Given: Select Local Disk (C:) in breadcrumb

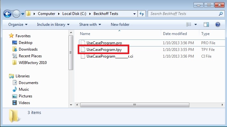Looking at the screenshot, I should pos(74,14).
